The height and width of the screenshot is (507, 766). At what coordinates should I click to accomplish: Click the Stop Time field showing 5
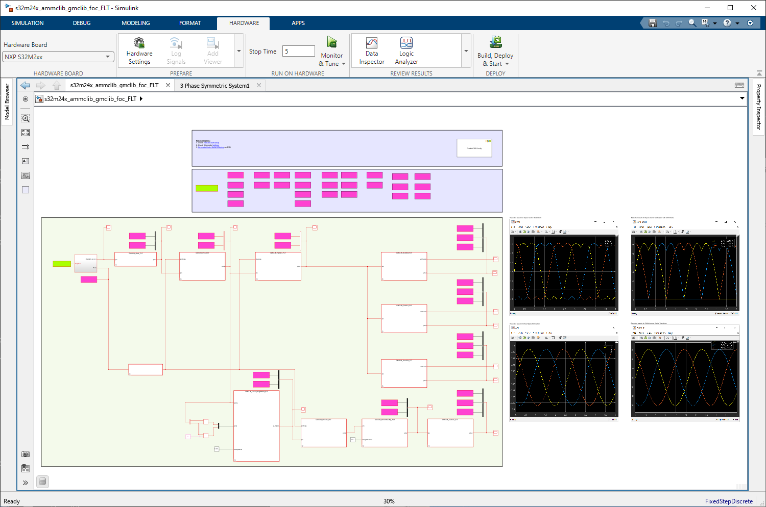298,51
